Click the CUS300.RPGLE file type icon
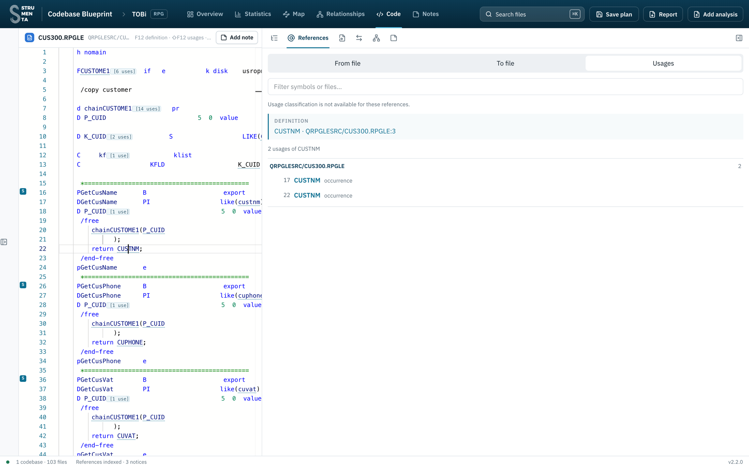This screenshot has height=468, width=749. click(30, 37)
